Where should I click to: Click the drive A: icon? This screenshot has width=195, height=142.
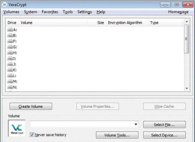point(10,30)
